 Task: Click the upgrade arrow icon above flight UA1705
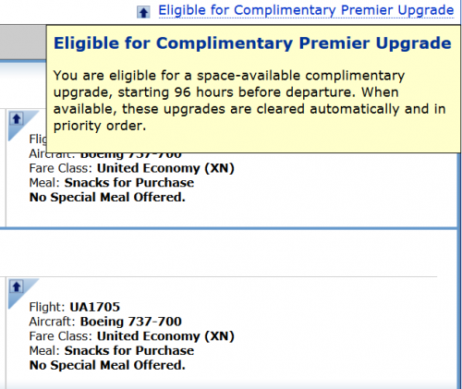pos(17,286)
